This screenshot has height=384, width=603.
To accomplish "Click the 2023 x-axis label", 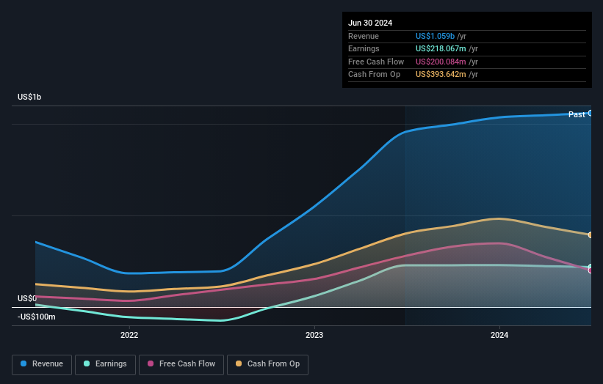I will (x=314, y=335).
